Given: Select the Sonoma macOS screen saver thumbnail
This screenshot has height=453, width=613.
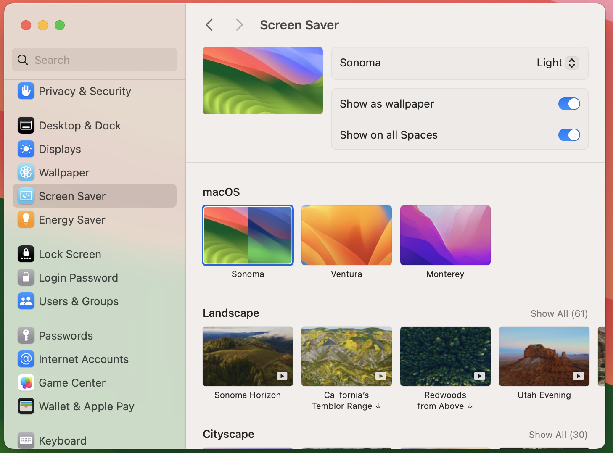Looking at the screenshot, I should coord(248,235).
